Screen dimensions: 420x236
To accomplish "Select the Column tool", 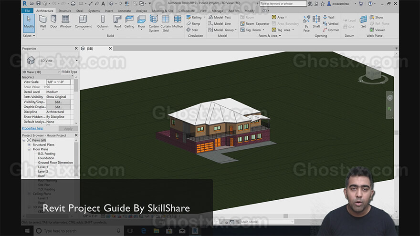I will pyautogui.click(x=103, y=22).
